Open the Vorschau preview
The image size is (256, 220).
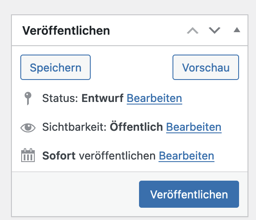(x=206, y=67)
